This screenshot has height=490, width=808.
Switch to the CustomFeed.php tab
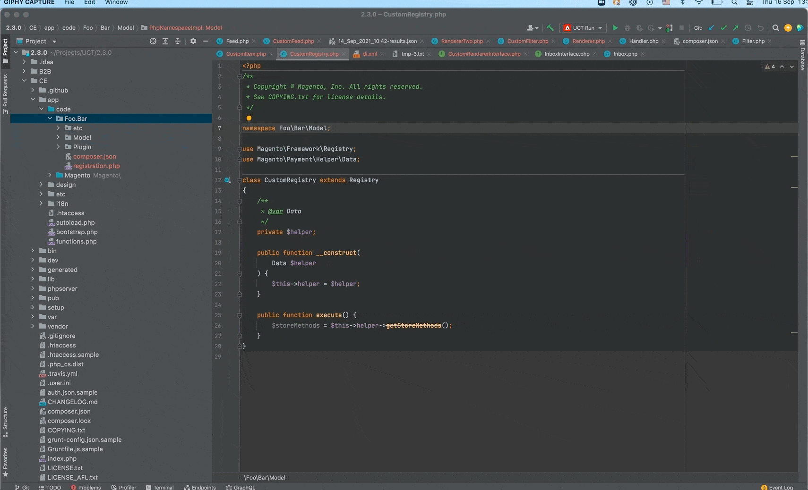point(293,41)
